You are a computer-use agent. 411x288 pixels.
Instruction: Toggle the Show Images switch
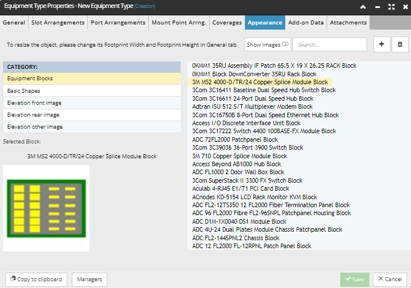285,44
